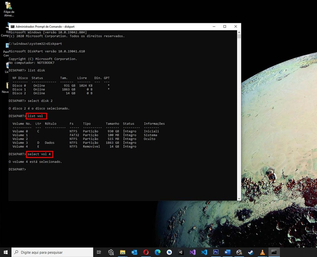Click the 'Rótulo' column header
This screenshot has width=317, height=257.
51,124
